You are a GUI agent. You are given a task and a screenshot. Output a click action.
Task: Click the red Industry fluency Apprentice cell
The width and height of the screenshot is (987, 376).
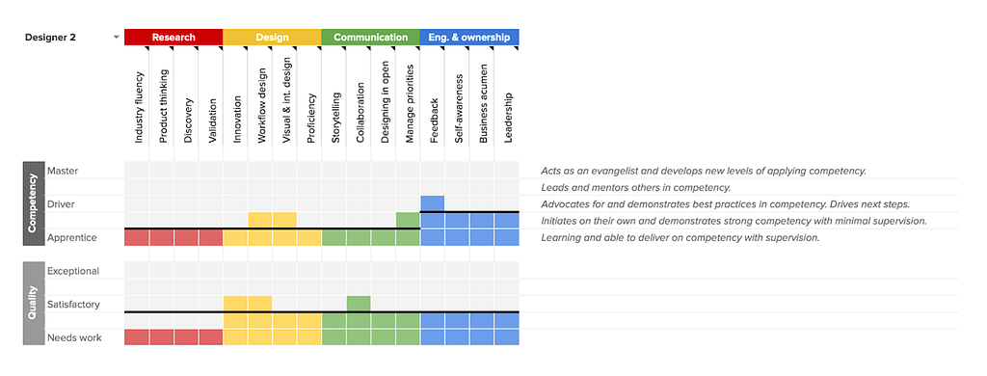coord(137,237)
